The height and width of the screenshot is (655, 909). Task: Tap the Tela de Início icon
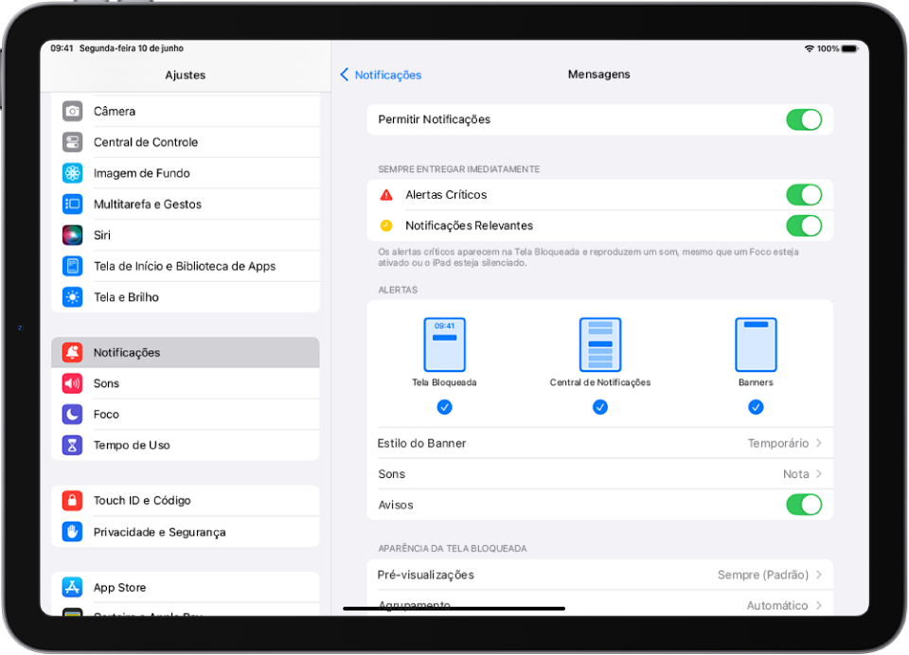click(73, 266)
